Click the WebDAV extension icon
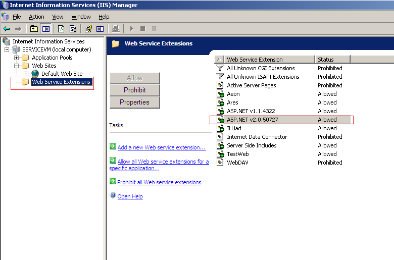 (220, 162)
